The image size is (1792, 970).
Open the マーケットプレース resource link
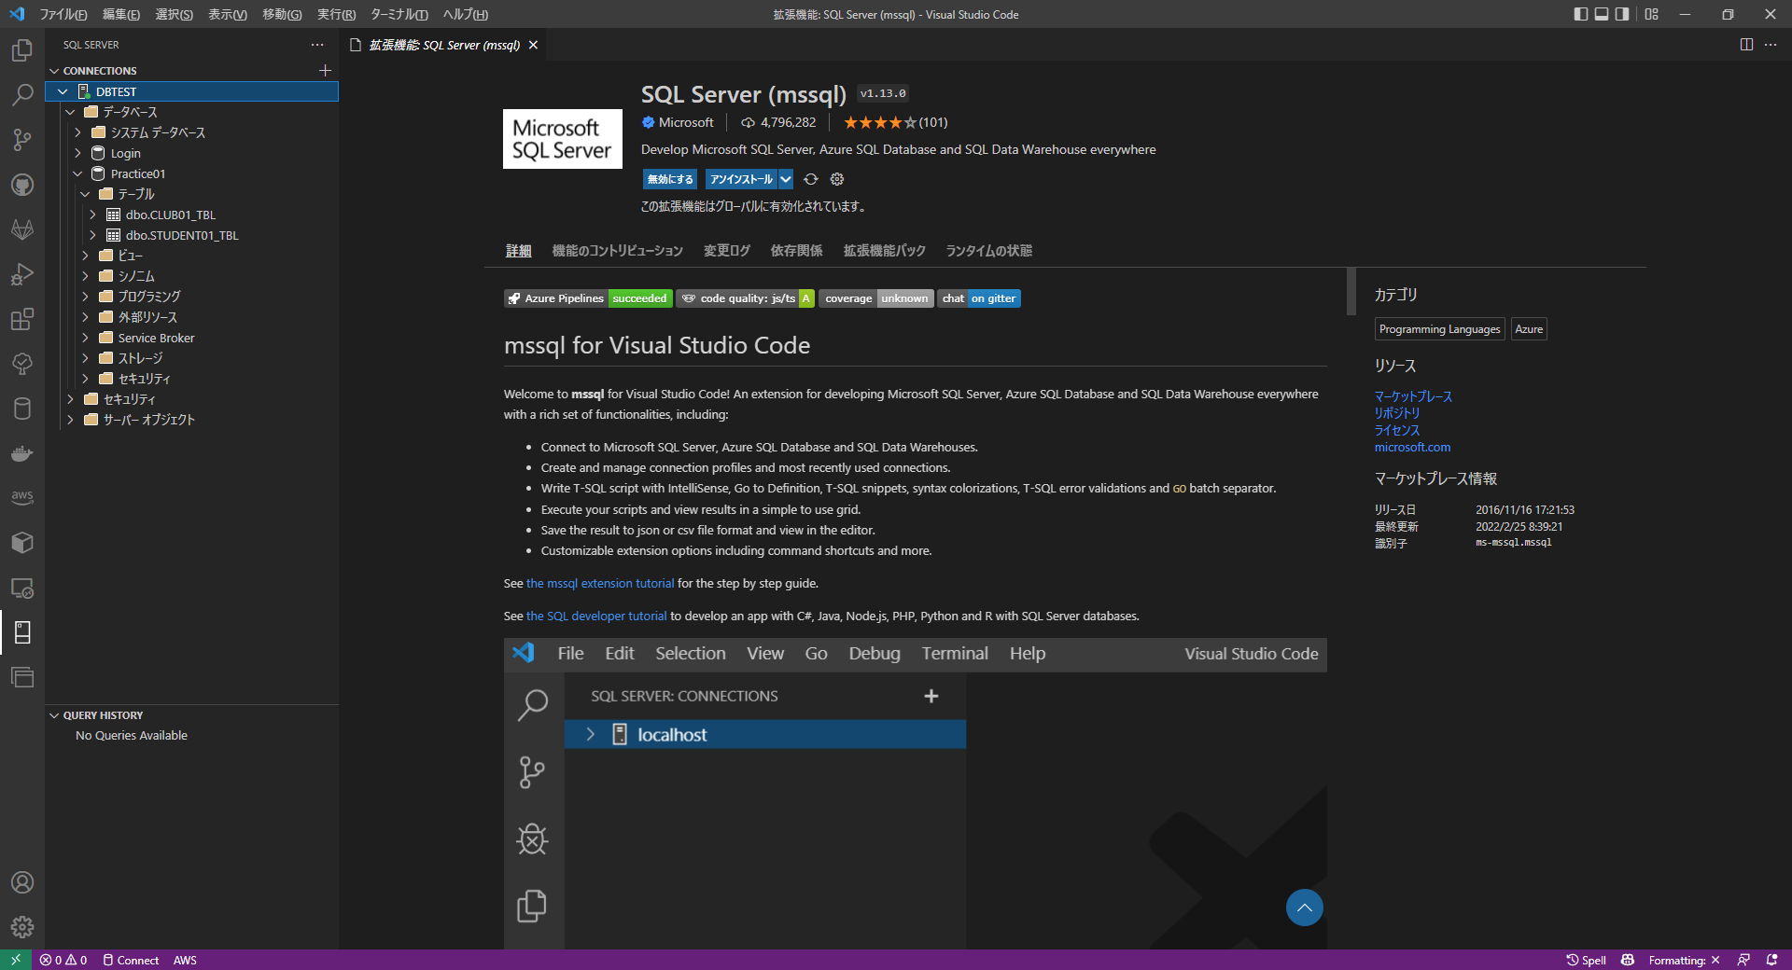coord(1413,396)
